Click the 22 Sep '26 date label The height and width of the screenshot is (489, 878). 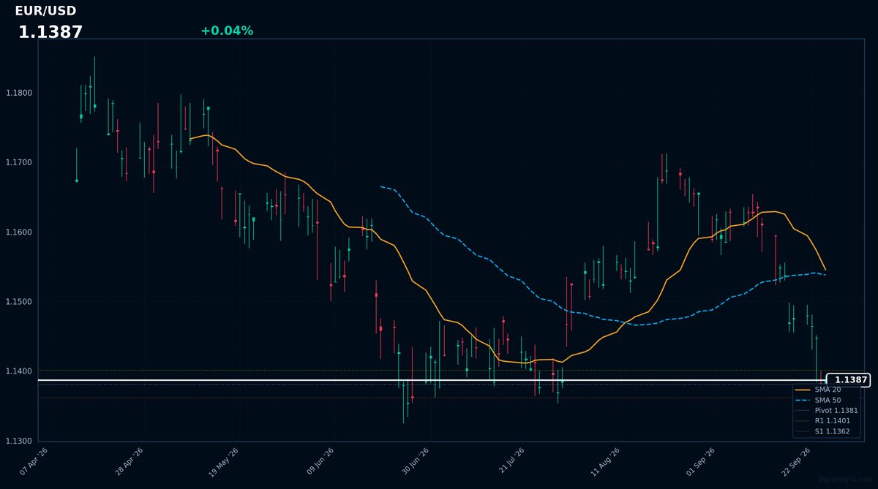pyautogui.click(x=796, y=462)
